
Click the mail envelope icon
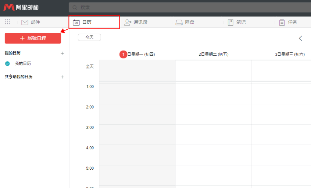25,22
